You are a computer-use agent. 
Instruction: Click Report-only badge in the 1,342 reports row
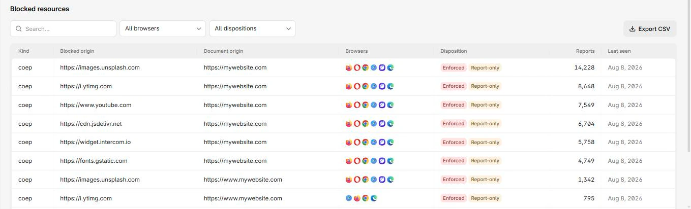tap(485, 180)
